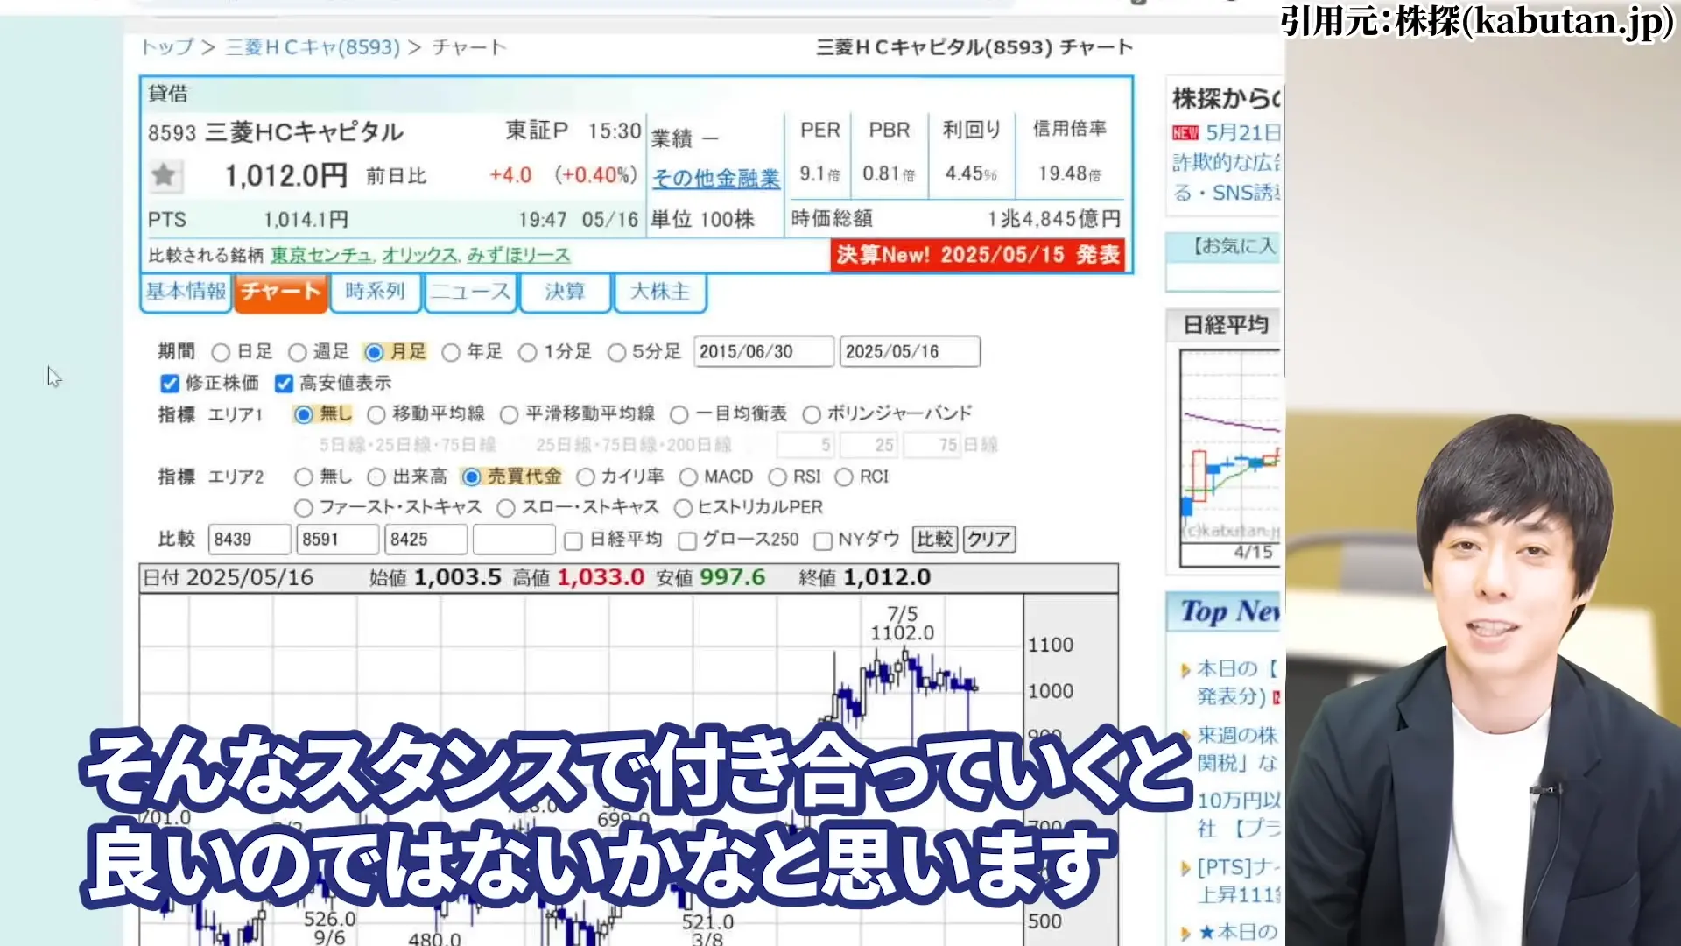1681x946 pixels.
Task: Select 無し for indicator area 2
Action: (304, 477)
